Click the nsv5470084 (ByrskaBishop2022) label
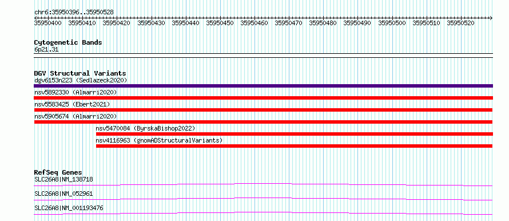The height and width of the screenshot is (221, 509). point(145,128)
